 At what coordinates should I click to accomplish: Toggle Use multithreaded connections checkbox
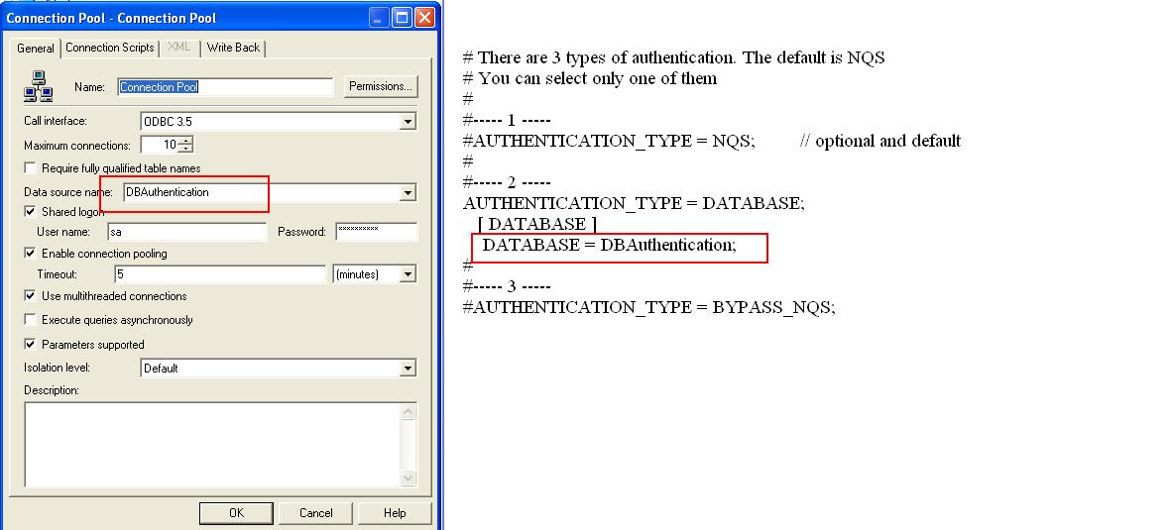pyautogui.click(x=31, y=296)
